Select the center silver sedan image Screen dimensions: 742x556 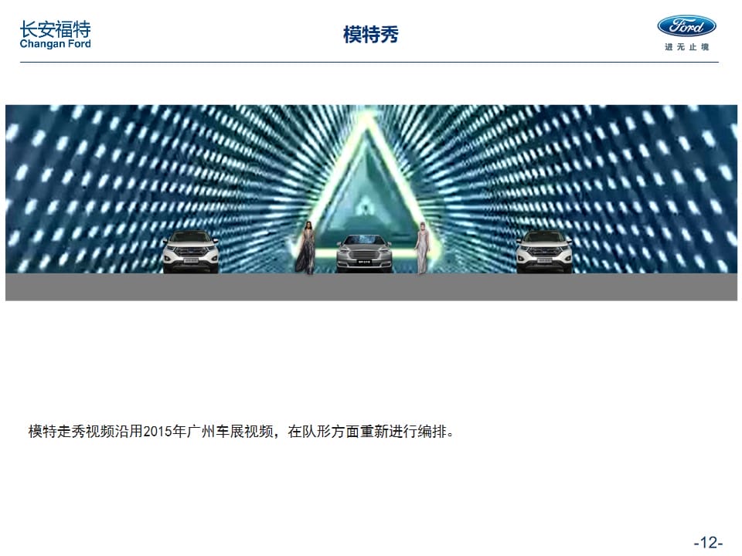pyautogui.click(x=364, y=254)
